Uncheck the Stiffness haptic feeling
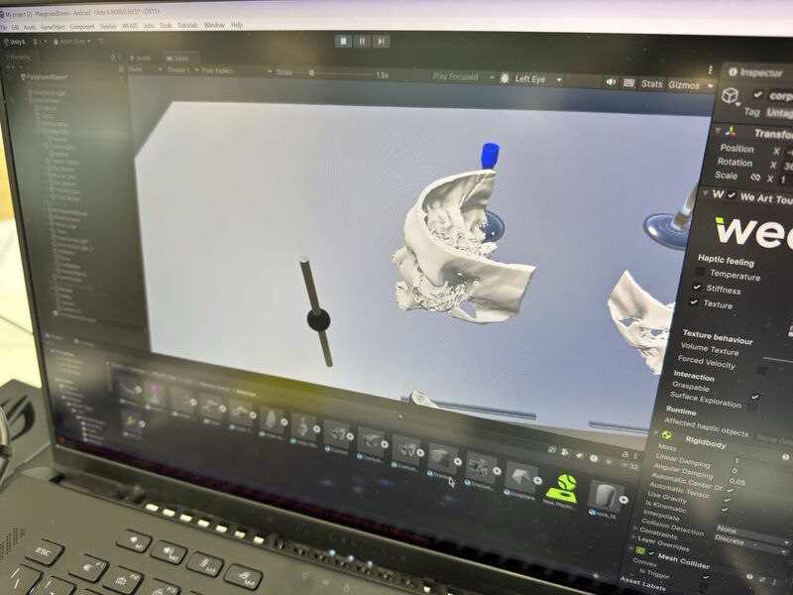 (697, 287)
